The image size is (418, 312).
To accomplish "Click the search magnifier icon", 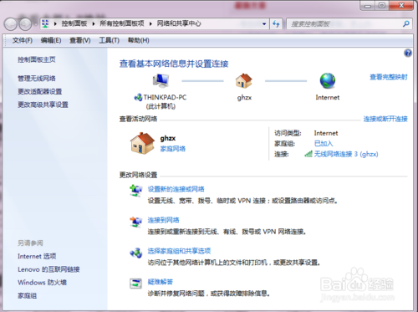I will pyautogui.click(x=406, y=24).
